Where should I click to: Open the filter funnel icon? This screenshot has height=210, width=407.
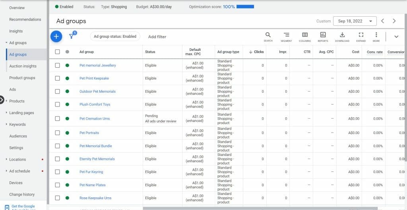[72, 36]
